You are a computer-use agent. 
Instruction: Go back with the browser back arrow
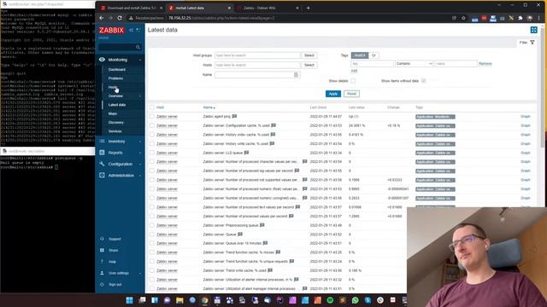tap(101, 18)
